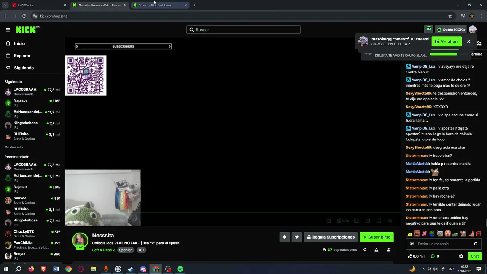Click the Suscribirse button
487x274 pixels.
point(377,237)
